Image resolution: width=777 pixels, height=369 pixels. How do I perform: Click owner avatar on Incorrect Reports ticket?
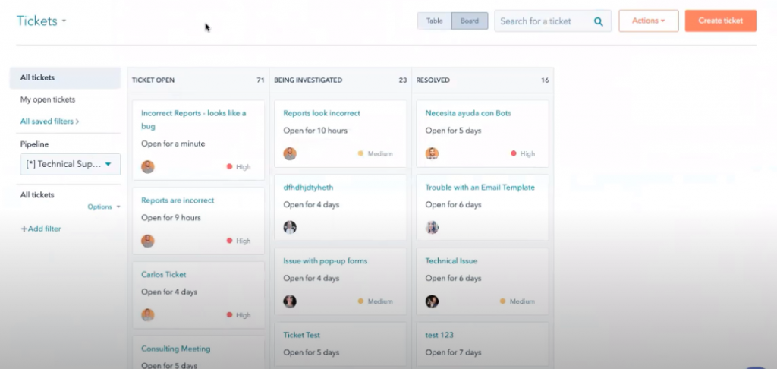(x=148, y=167)
